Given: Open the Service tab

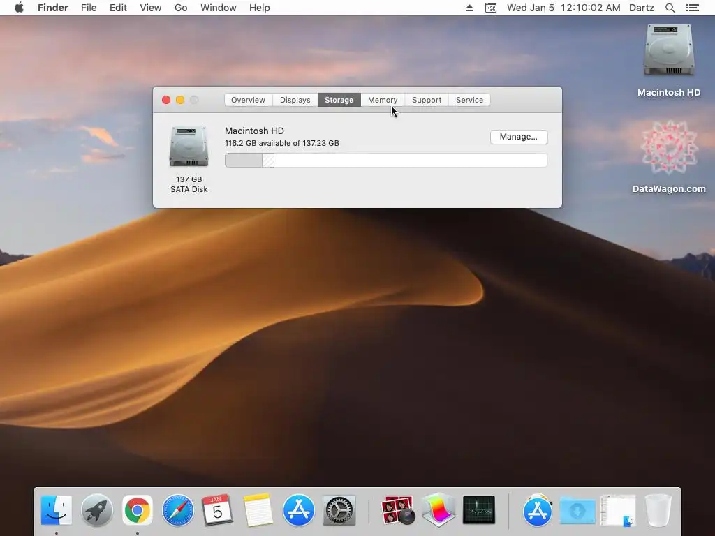Looking at the screenshot, I should point(470,100).
